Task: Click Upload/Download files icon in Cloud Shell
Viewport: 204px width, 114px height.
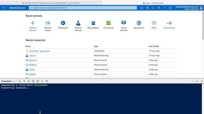Action: click(x=33, y=81)
